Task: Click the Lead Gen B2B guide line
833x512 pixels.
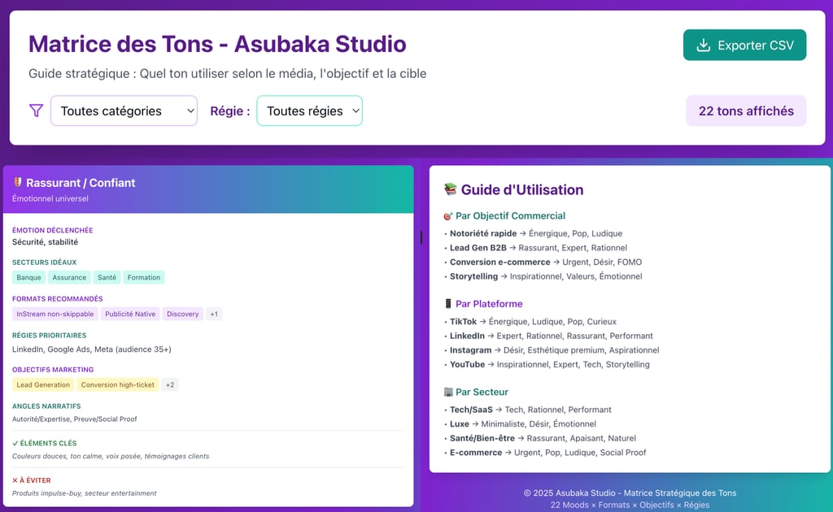Action: [x=535, y=248]
